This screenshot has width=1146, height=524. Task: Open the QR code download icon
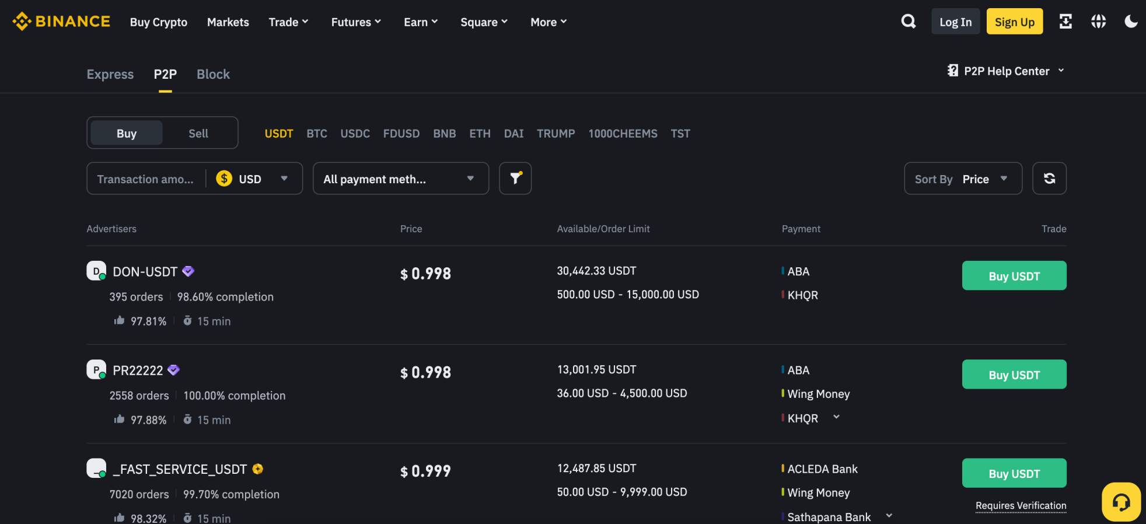[x=1065, y=22]
